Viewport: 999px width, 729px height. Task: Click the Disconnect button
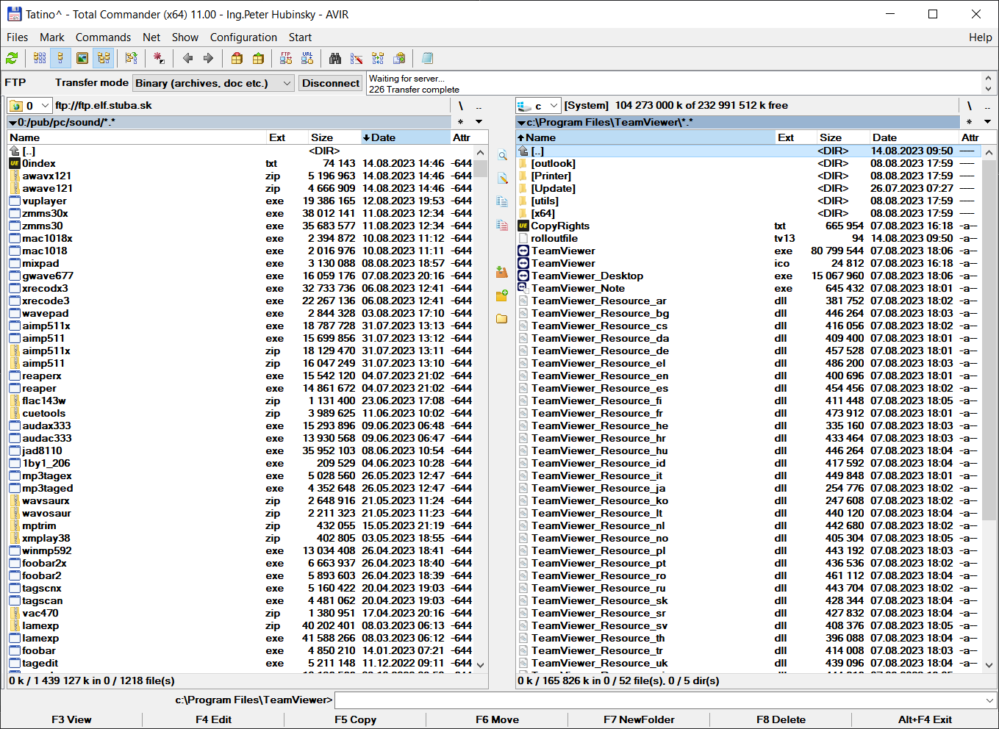point(330,83)
